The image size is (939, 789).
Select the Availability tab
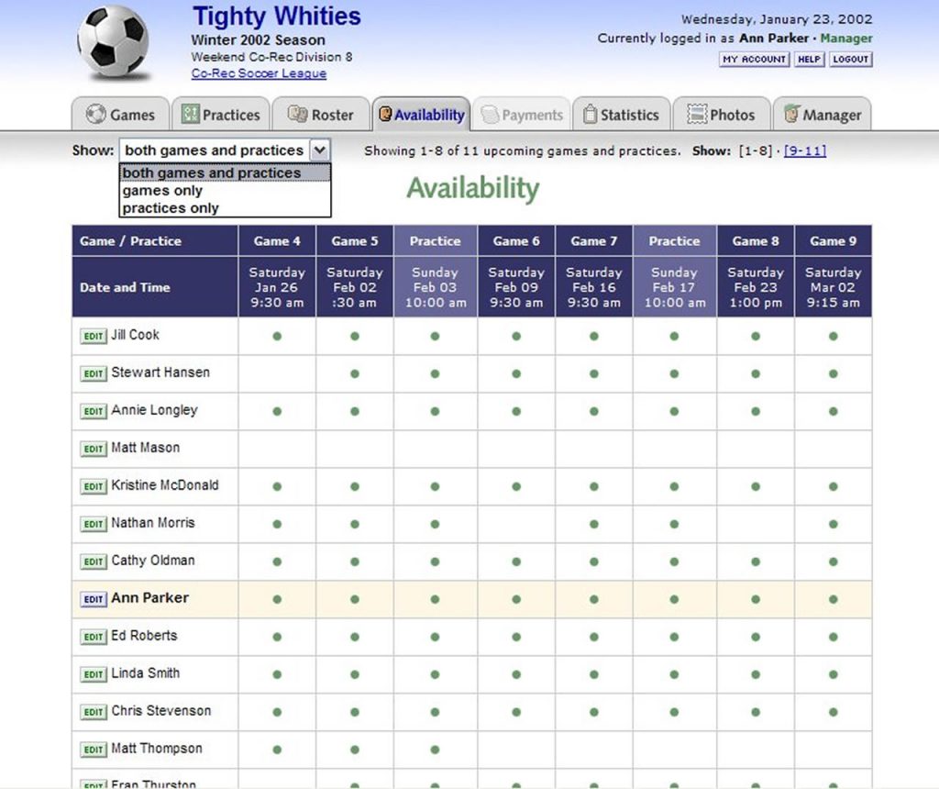422,114
